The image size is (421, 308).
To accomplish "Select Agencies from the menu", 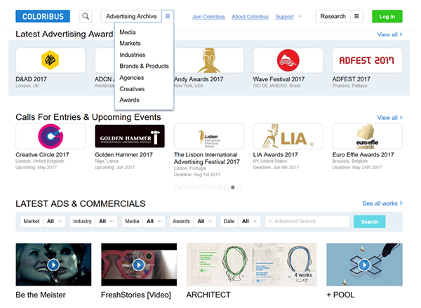I will pyautogui.click(x=132, y=78).
